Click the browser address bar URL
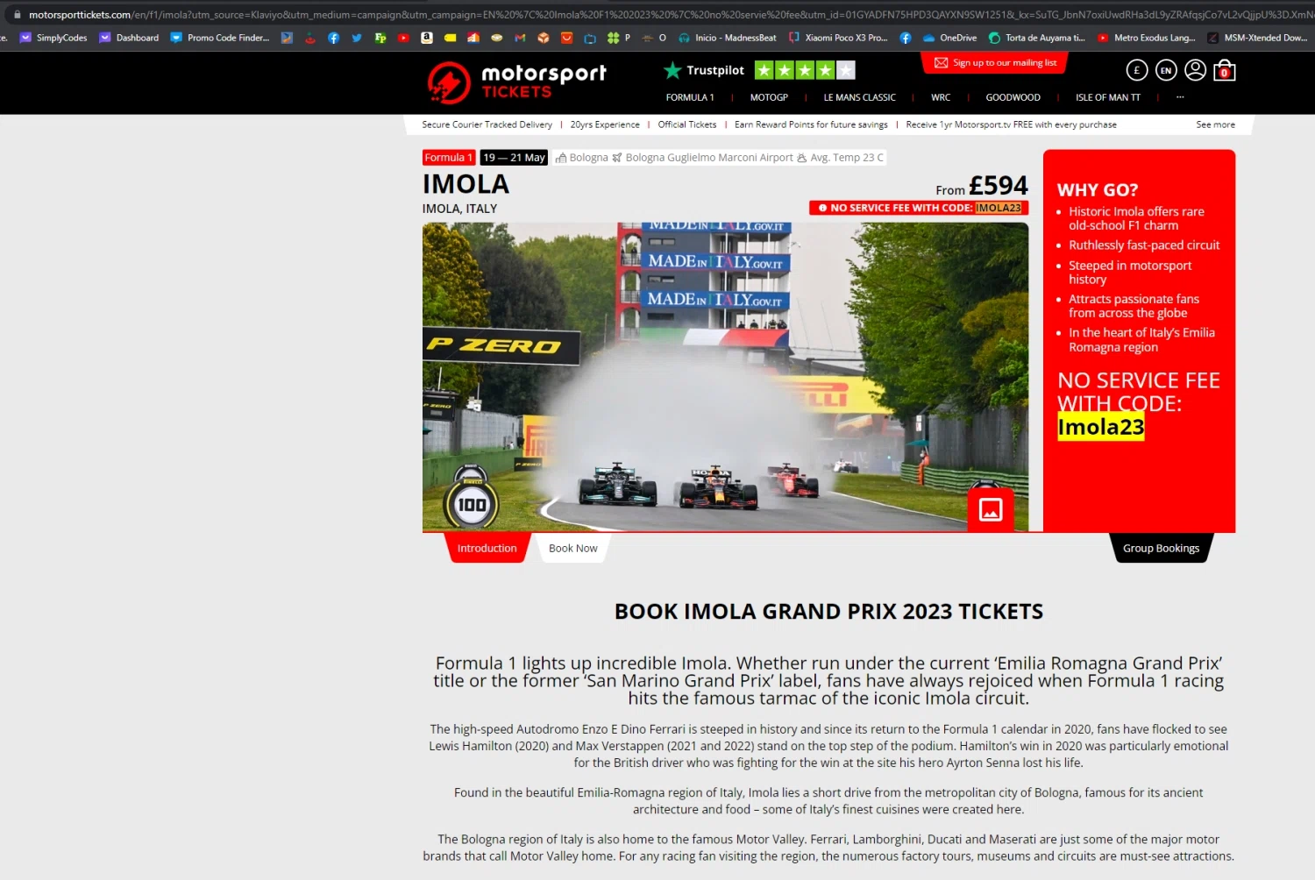Screen dimensions: 1315x880 (x=671, y=14)
